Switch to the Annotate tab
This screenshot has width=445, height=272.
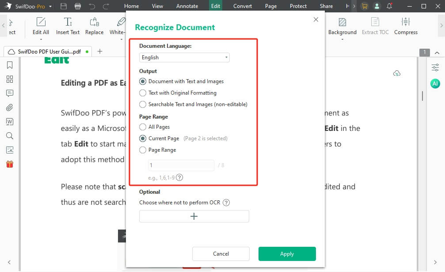pos(187,6)
